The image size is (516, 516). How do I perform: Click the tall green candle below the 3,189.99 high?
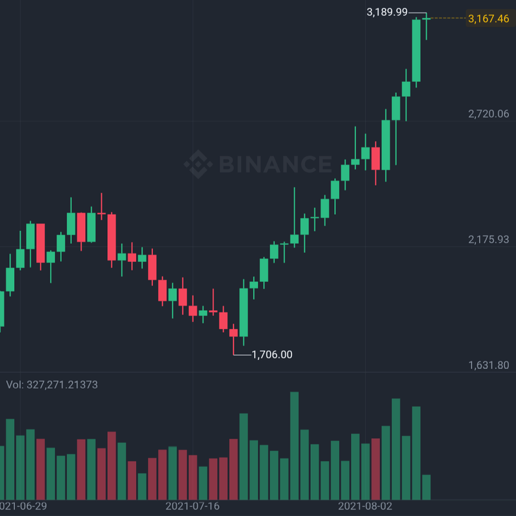[416, 51]
